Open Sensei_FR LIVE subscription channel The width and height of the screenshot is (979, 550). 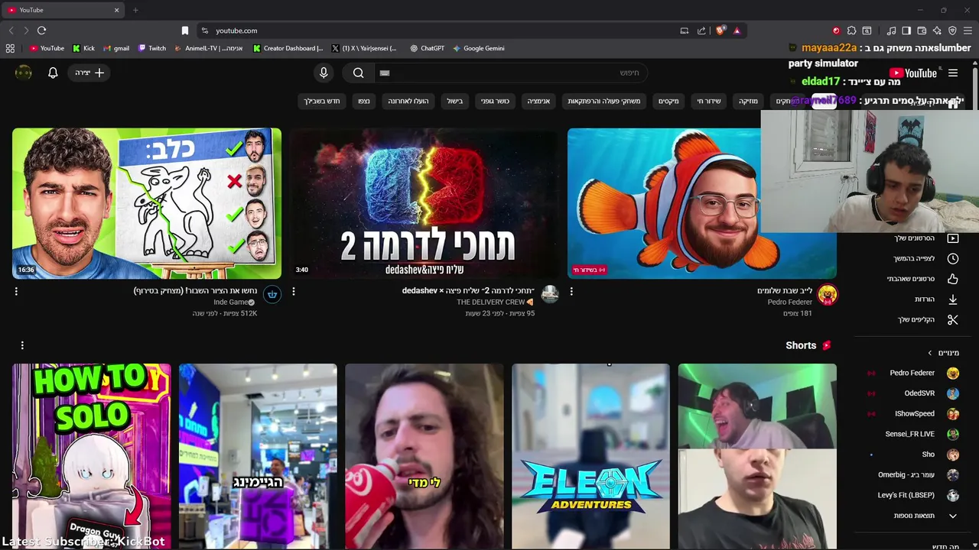914,434
